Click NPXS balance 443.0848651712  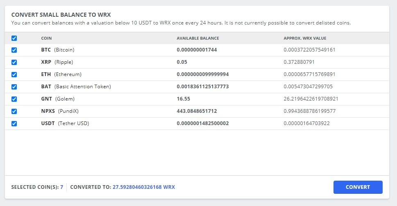click(x=197, y=111)
